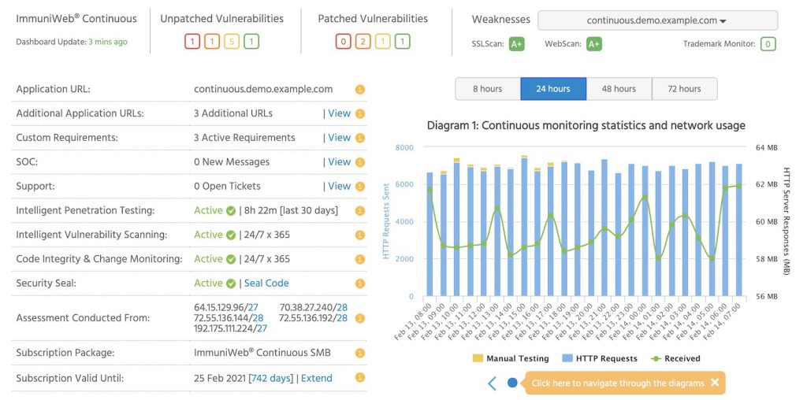
Task: Open the continuous.demo.example.com domain dropdown
Action: click(x=657, y=20)
